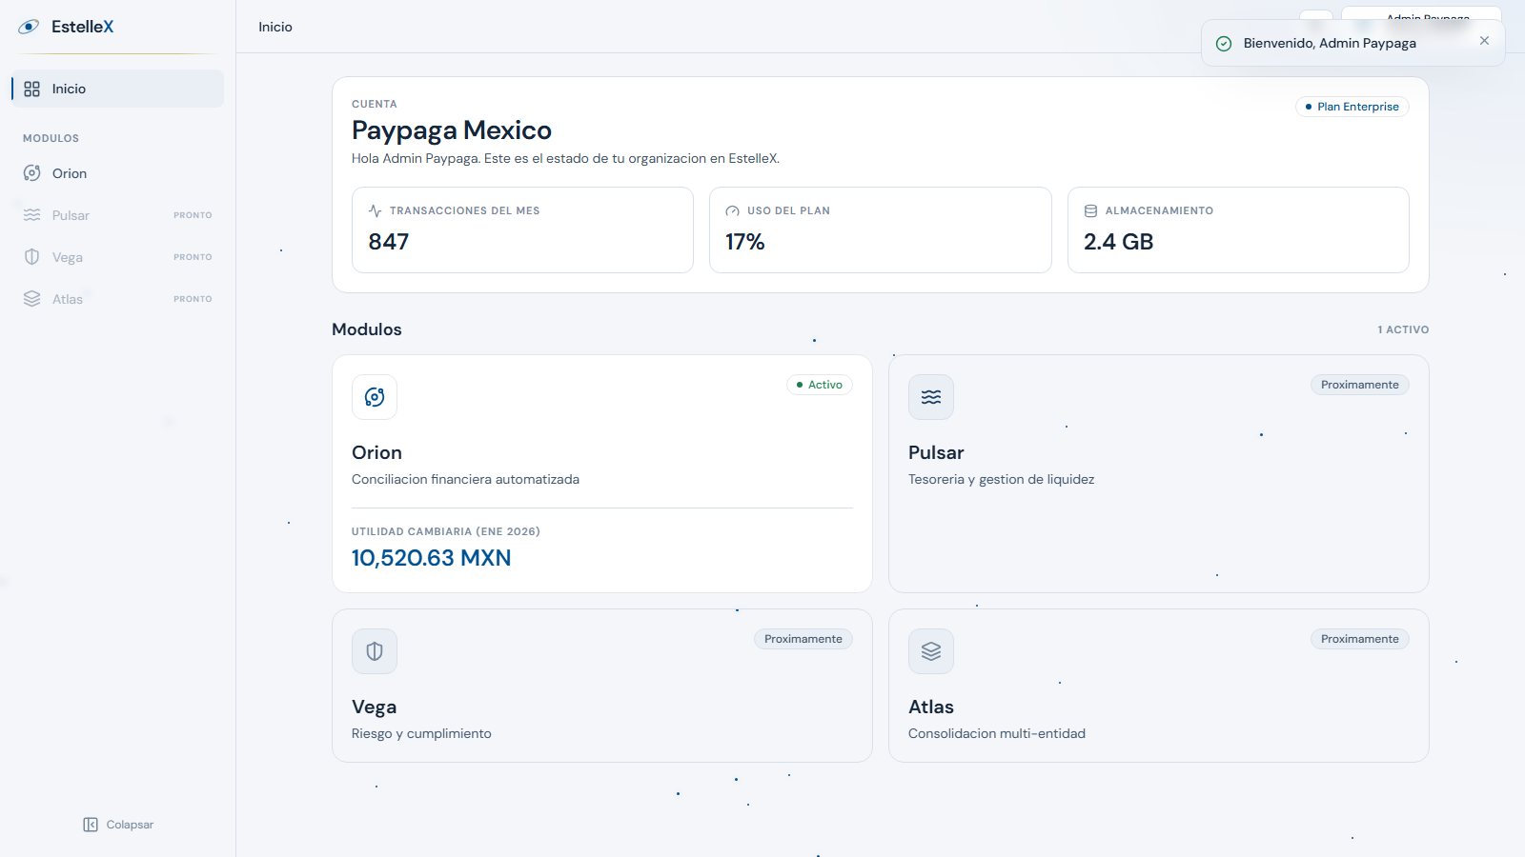Viewport: 1525px width, 857px height.
Task: Click the EstelleX eye logo icon
Action: point(30,27)
